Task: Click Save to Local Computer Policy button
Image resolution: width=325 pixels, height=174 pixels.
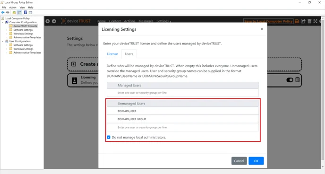Action: pos(268,21)
